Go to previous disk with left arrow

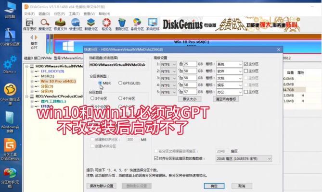pos(32,37)
